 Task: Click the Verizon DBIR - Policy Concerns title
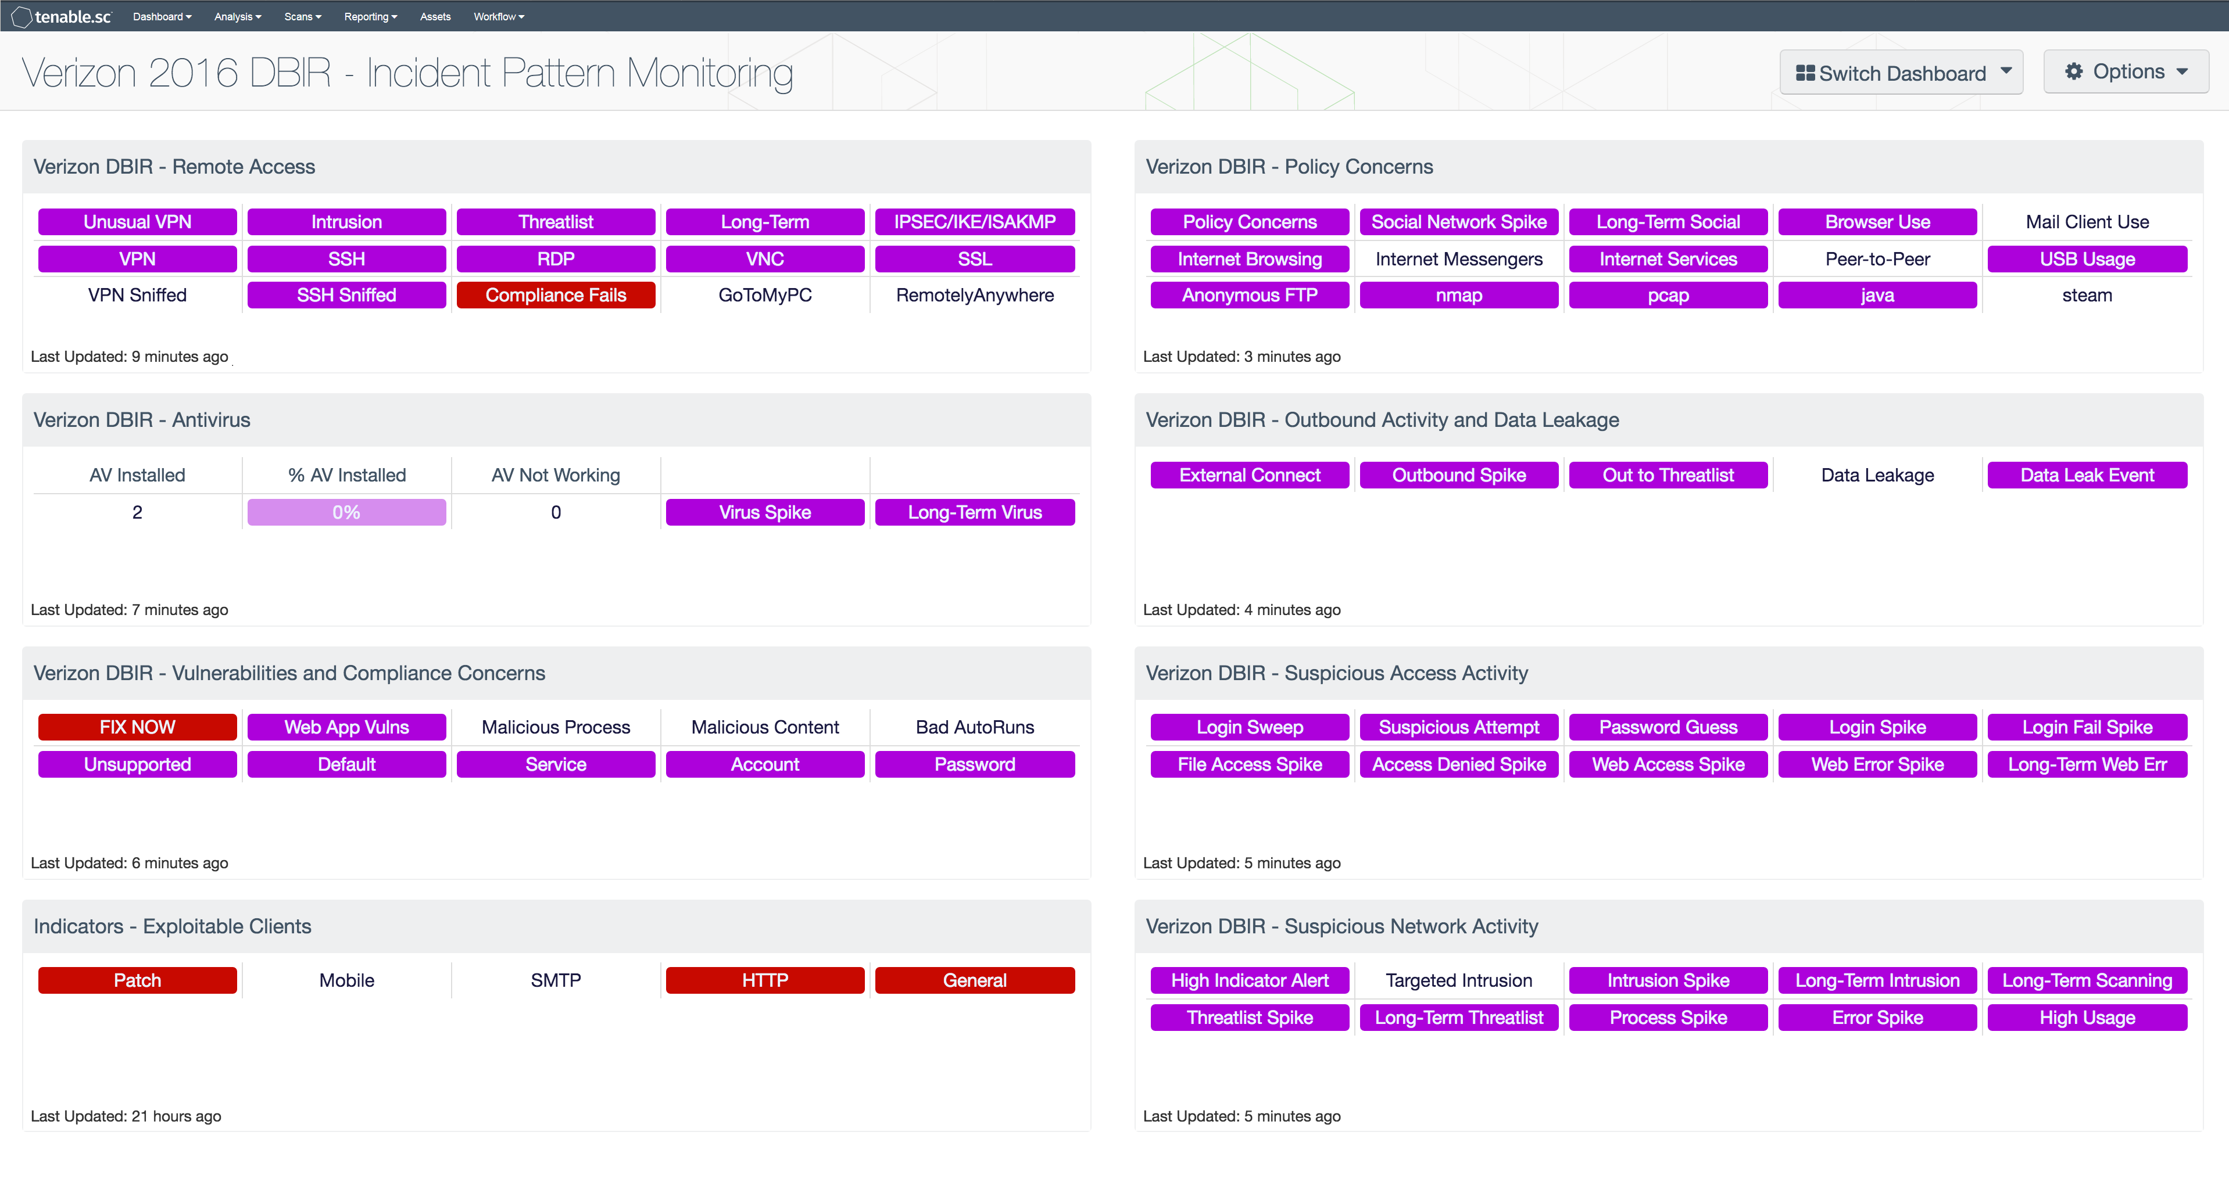coord(1289,166)
